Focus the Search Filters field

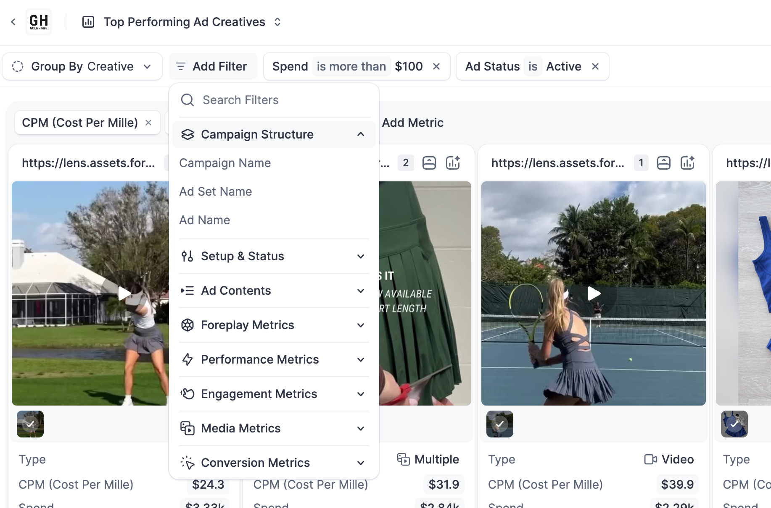[x=274, y=100]
